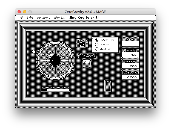Screen dimensions: 171x130
Task: Click the Target number 2 indicator
Action: 82,45
